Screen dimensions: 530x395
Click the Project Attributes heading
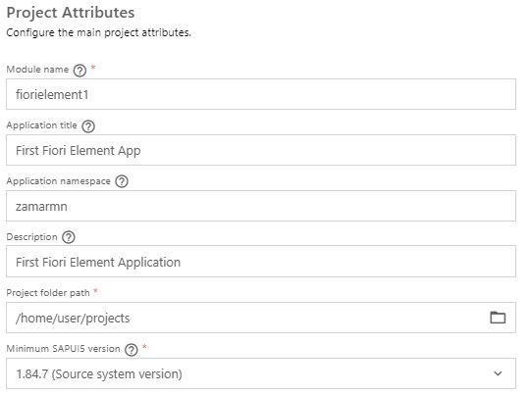(71, 13)
